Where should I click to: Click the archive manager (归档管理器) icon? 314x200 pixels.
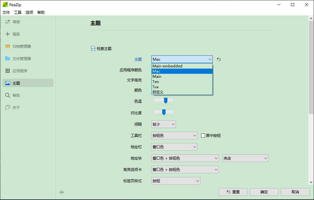pyautogui.click(x=8, y=46)
